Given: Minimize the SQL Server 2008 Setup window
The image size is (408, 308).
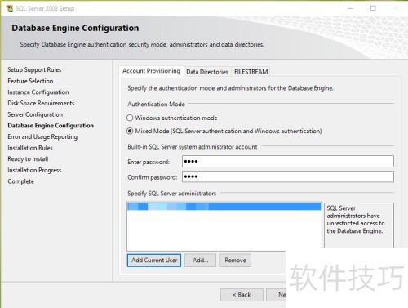Looking at the screenshot, I should 350,8.
